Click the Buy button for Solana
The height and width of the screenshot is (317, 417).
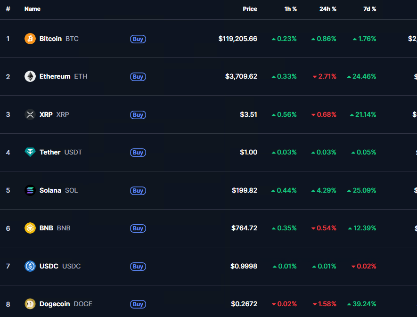(x=138, y=191)
